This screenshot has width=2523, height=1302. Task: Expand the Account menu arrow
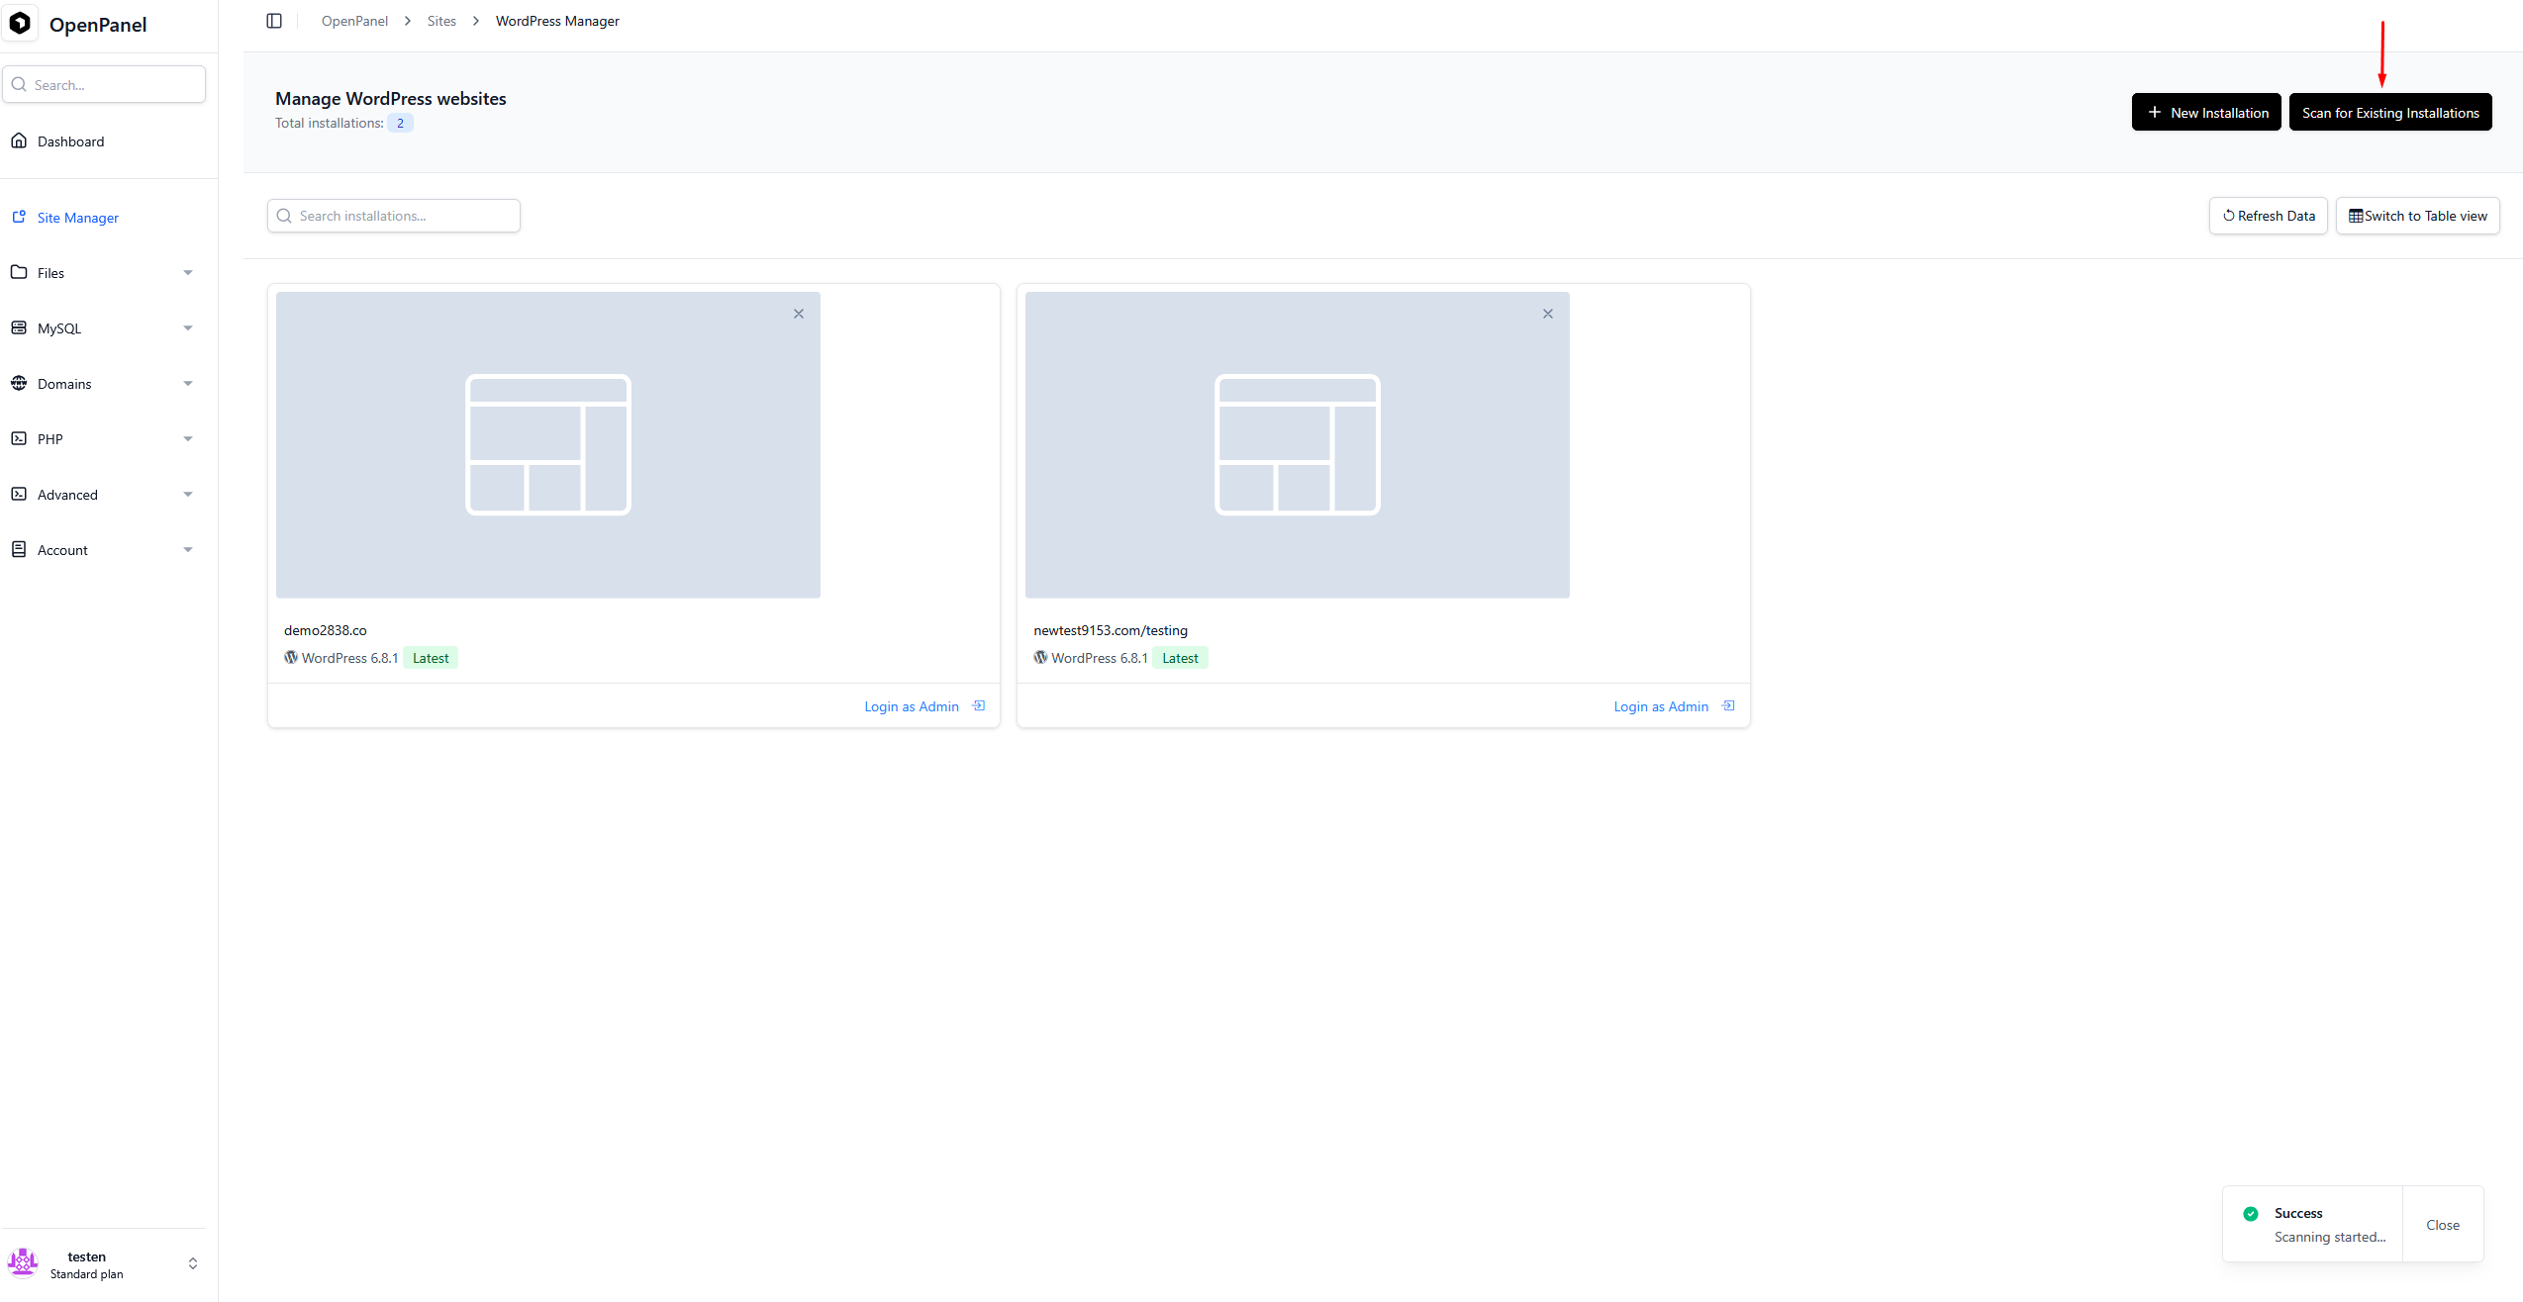(188, 550)
